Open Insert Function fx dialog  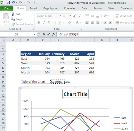tap(54, 34)
